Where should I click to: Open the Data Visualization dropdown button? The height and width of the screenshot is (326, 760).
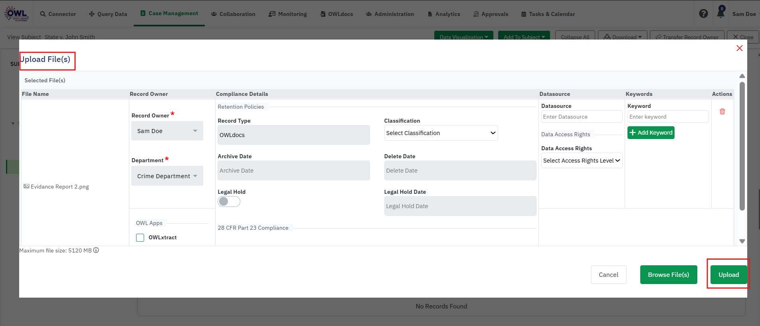[x=464, y=36]
